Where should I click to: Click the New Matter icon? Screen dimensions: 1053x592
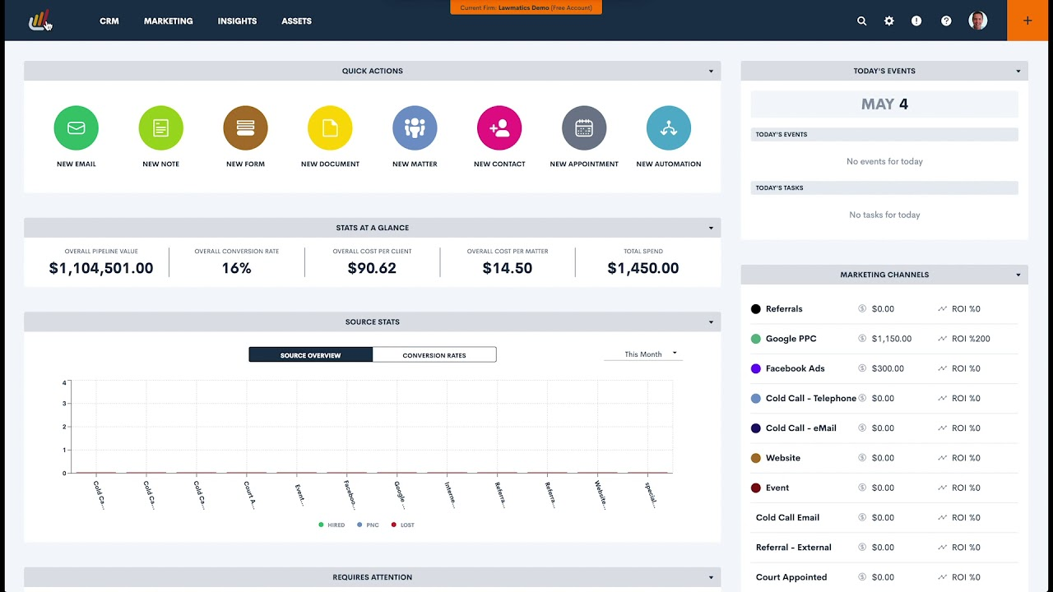pyautogui.click(x=415, y=127)
